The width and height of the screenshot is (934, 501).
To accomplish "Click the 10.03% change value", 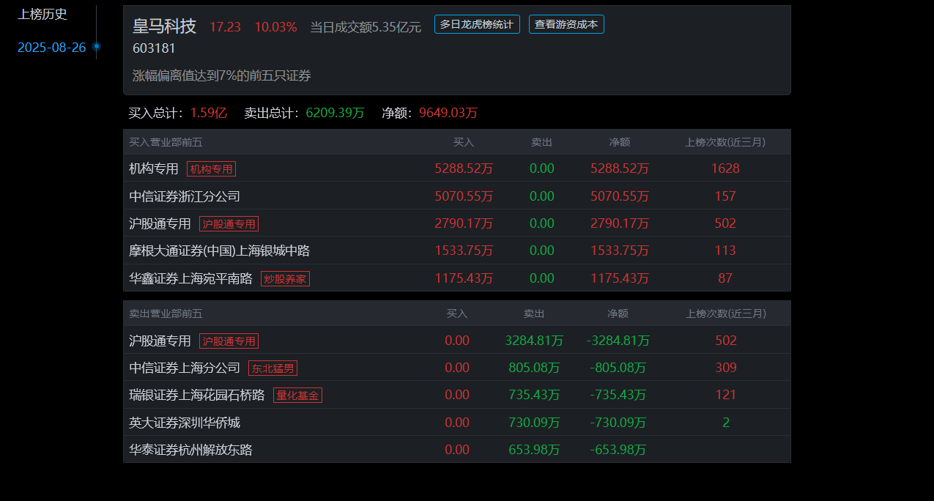I will [x=275, y=27].
